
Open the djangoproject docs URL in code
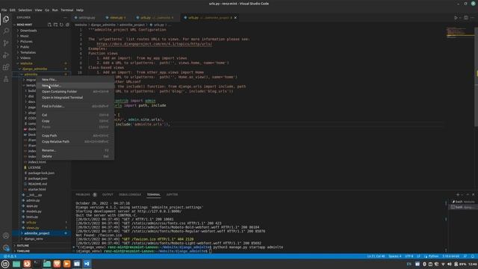tap(155, 44)
